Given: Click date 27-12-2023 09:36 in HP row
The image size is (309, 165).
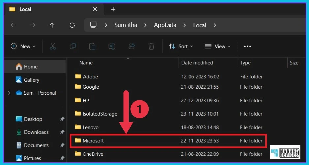Looking at the screenshot, I should point(200,100).
